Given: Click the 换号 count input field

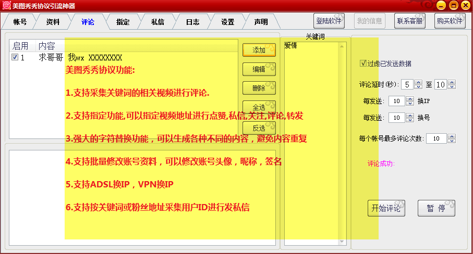Looking at the screenshot, I should [397, 118].
